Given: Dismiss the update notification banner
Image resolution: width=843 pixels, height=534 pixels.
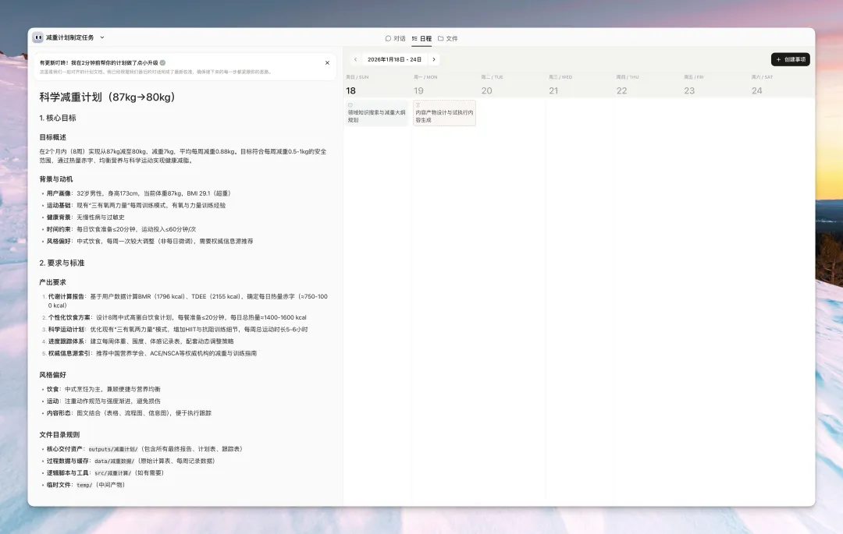Looking at the screenshot, I should click(x=327, y=62).
